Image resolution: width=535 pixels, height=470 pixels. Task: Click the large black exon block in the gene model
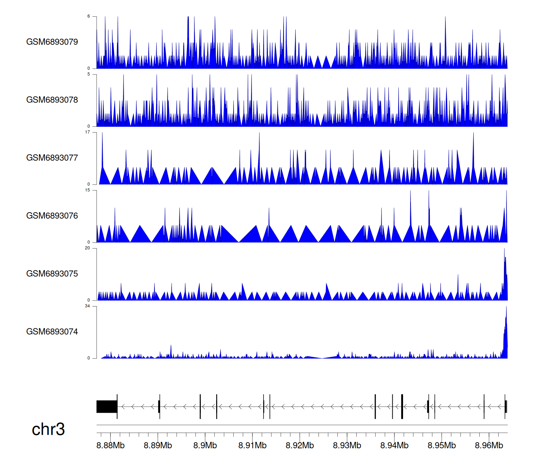pyautogui.click(x=107, y=407)
